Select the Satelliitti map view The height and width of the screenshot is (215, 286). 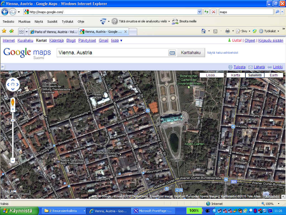click(255, 75)
